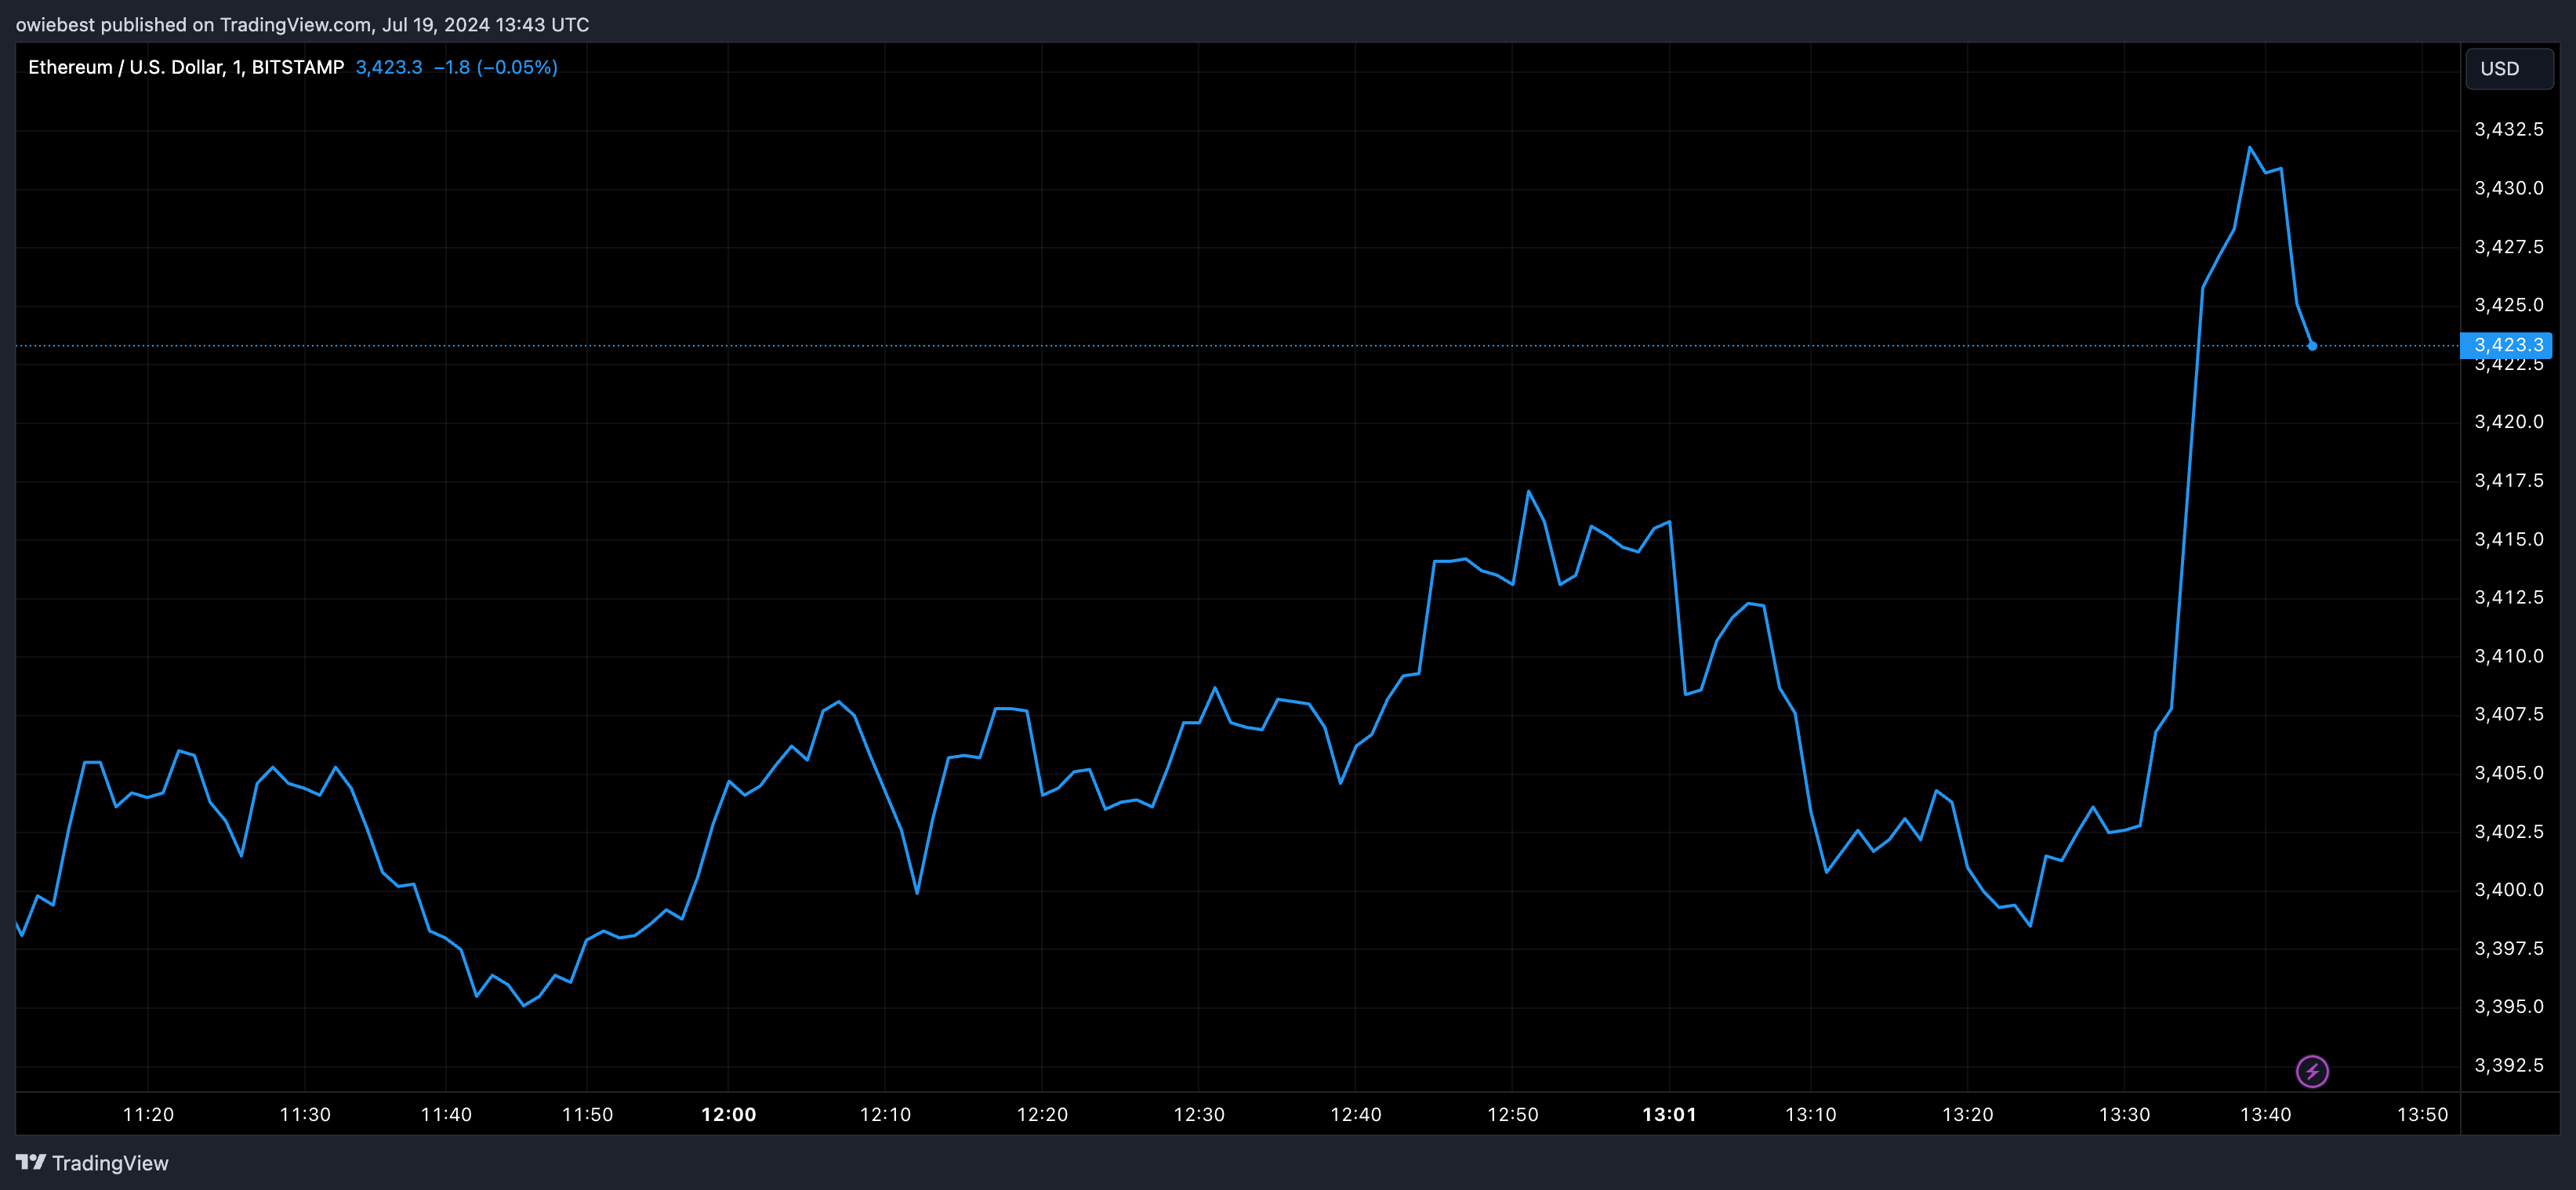
Task: Click the 3,392.5 price axis label
Action: tap(2508, 1065)
